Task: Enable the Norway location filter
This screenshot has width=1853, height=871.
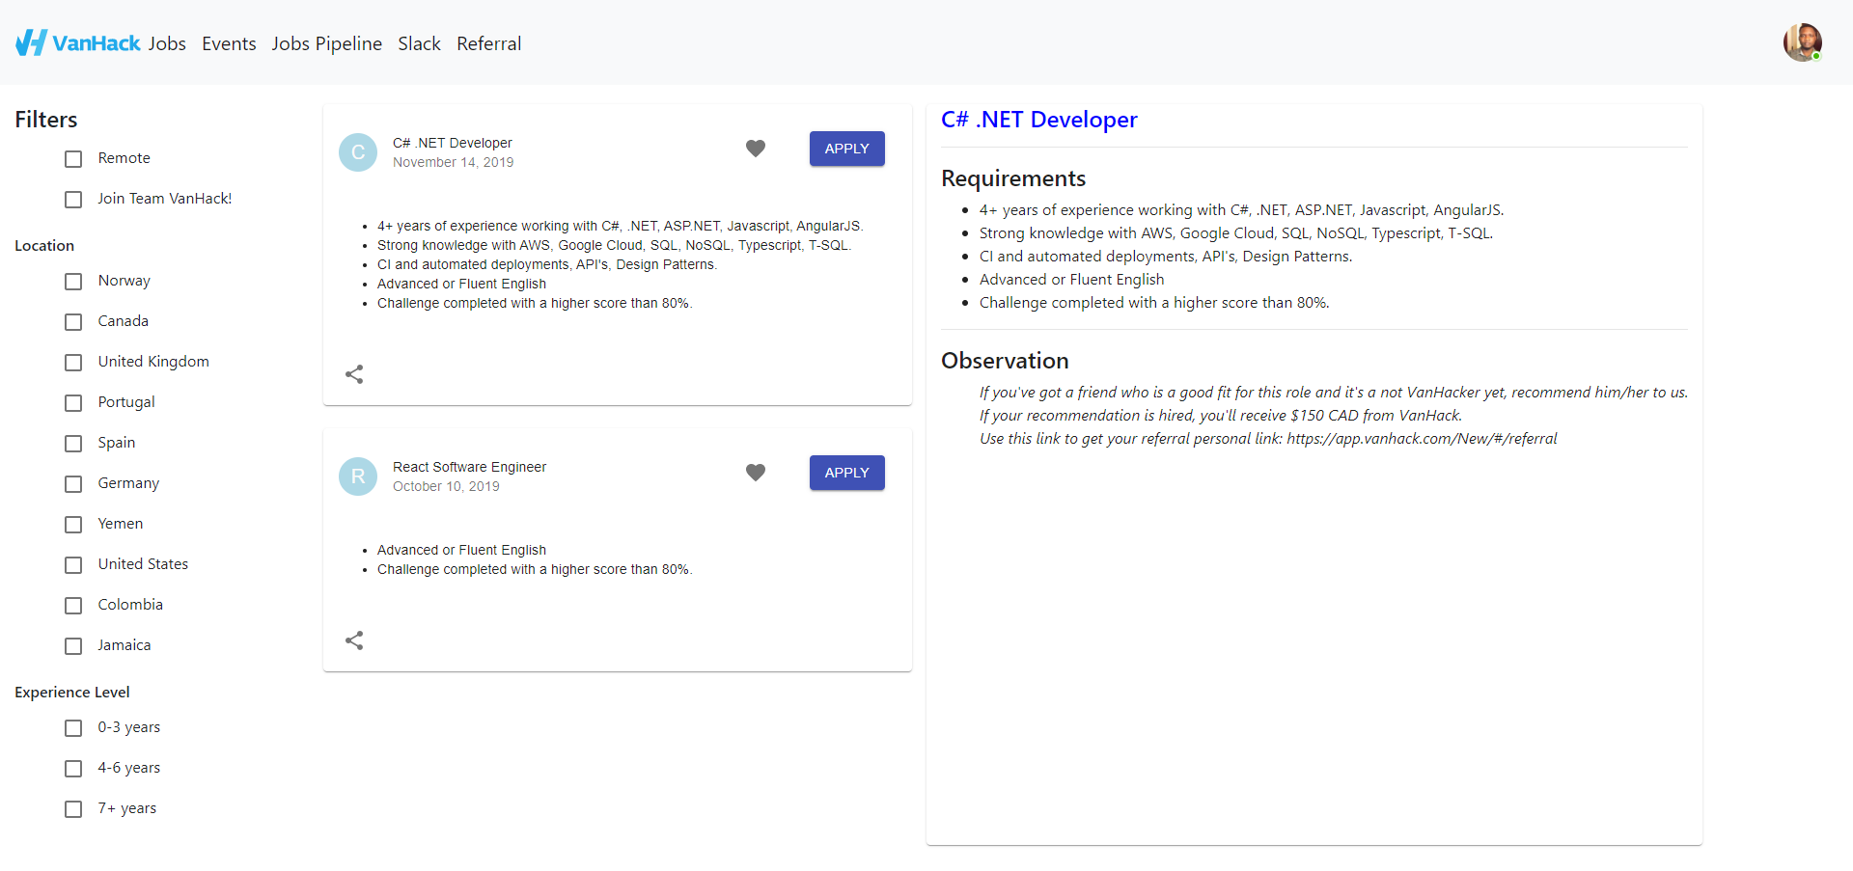Action: click(73, 281)
